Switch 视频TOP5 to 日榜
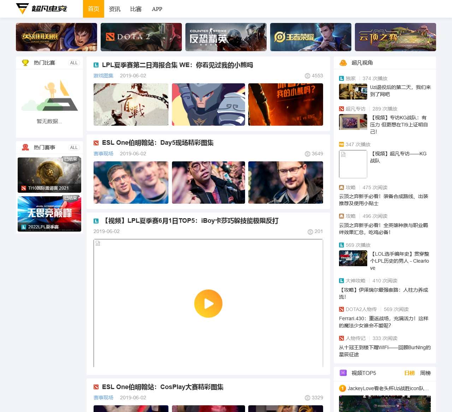Image resolution: width=452 pixels, height=412 pixels. click(x=410, y=373)
